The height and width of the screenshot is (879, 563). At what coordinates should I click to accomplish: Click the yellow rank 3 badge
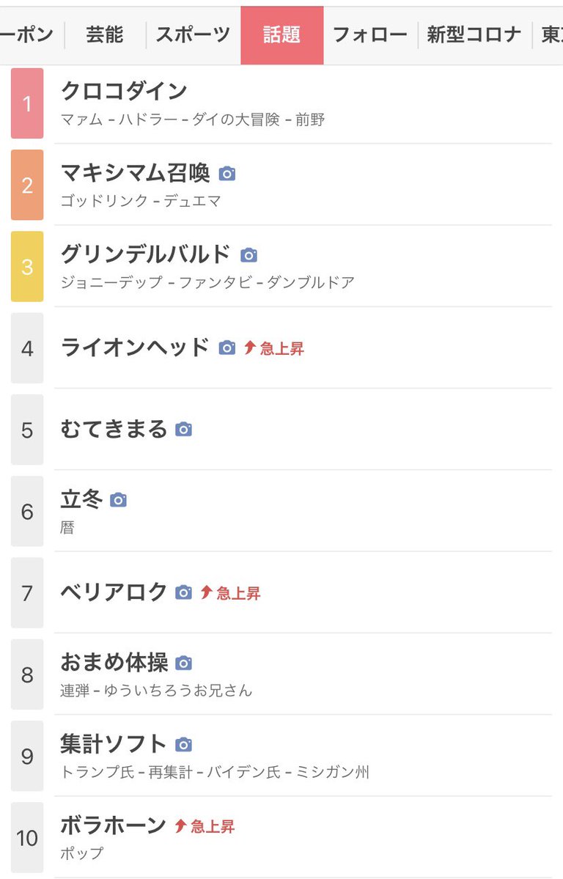27,267
